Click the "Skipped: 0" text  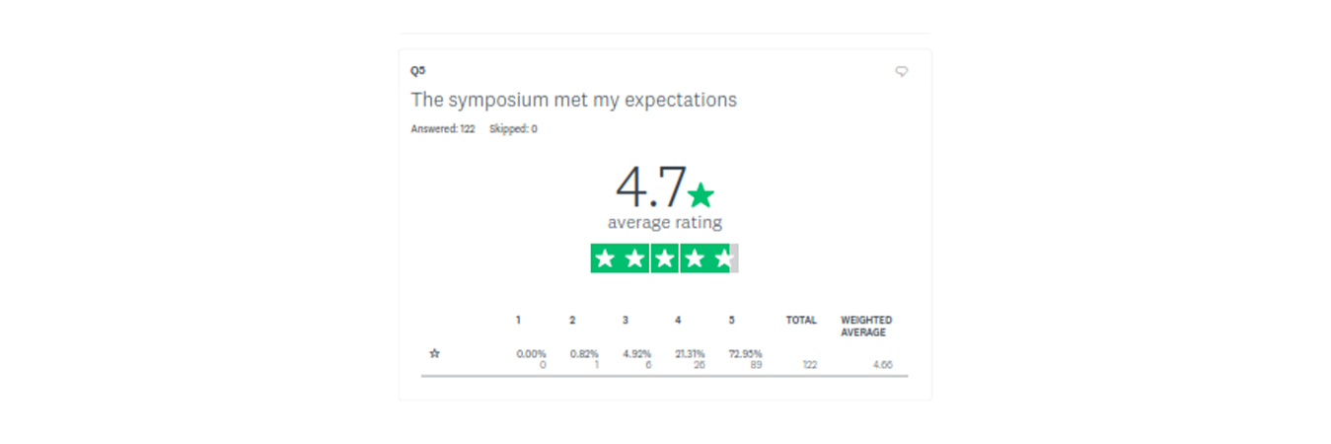pyautogui.click(x=513, y=129)
